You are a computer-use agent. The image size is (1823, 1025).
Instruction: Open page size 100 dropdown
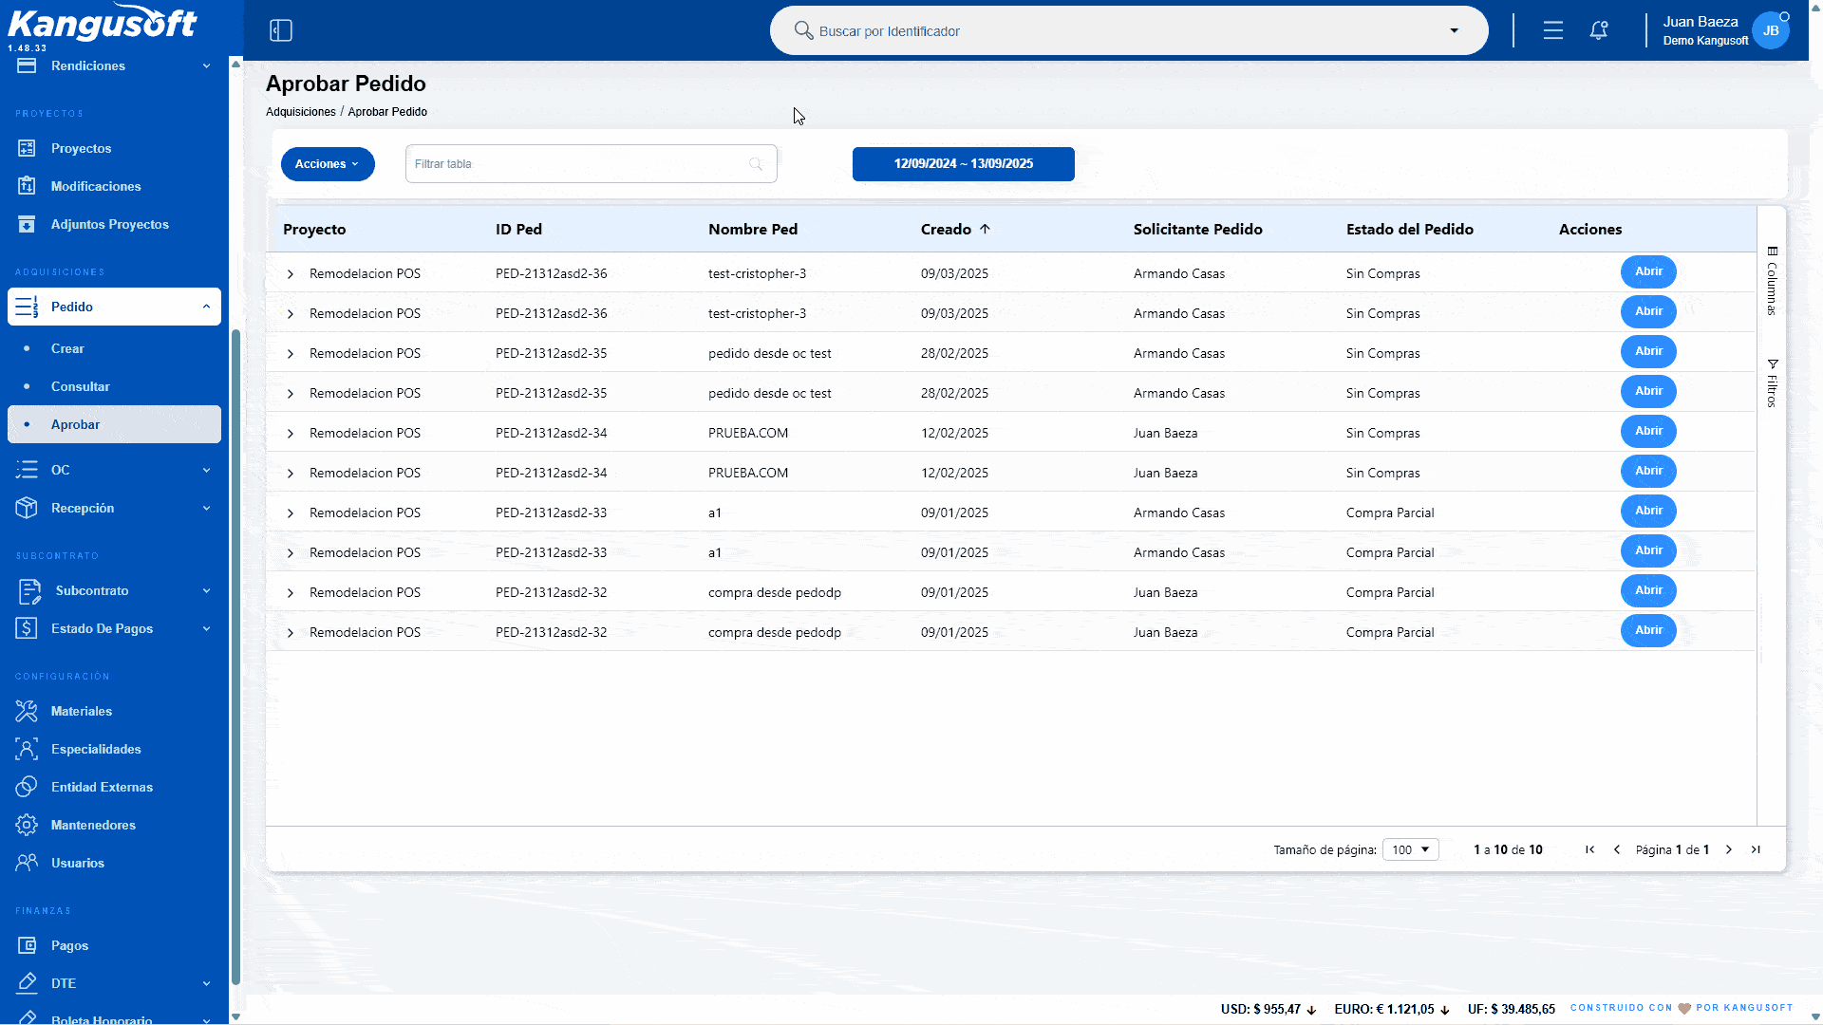tap(1411, 849)
